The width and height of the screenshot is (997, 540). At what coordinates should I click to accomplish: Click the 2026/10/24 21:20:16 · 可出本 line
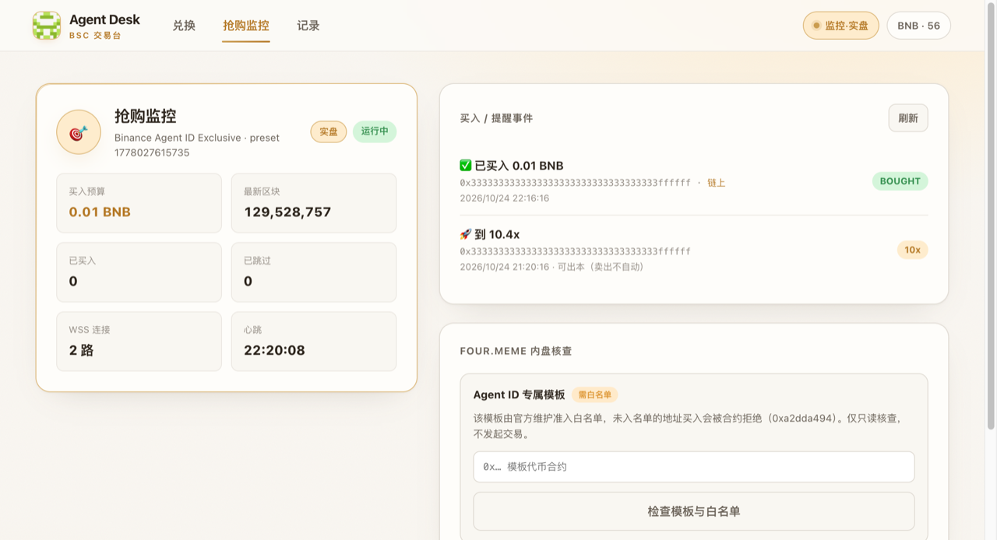tap(552, 267)
